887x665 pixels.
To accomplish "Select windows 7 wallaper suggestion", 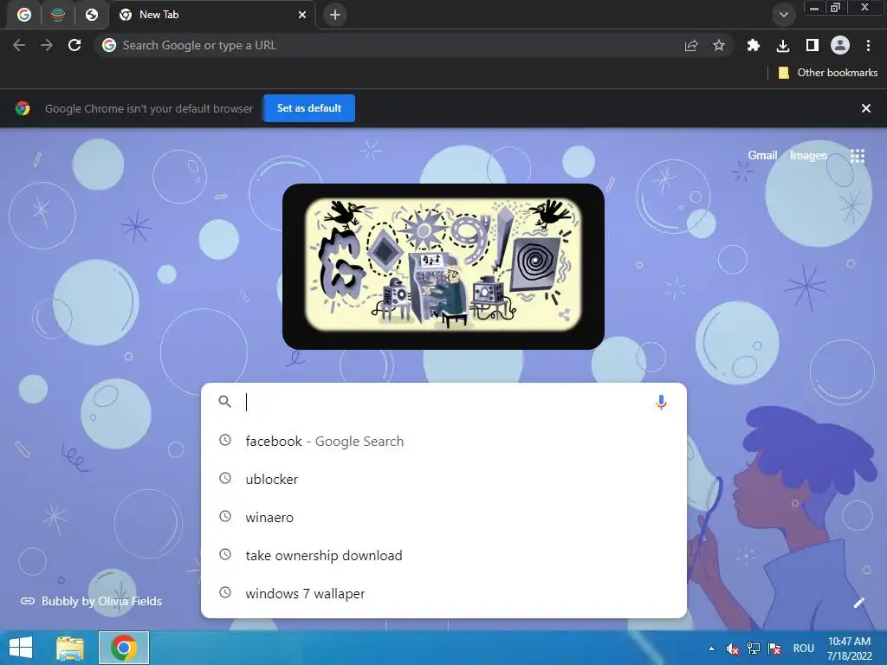I will pyautogui.click(x=444, y=593).
